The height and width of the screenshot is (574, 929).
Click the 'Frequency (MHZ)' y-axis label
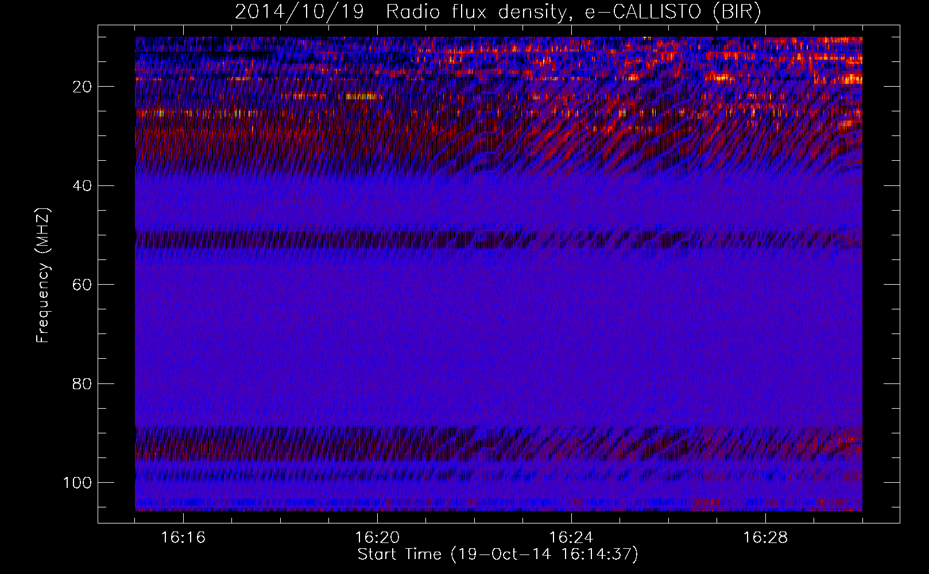44,276
